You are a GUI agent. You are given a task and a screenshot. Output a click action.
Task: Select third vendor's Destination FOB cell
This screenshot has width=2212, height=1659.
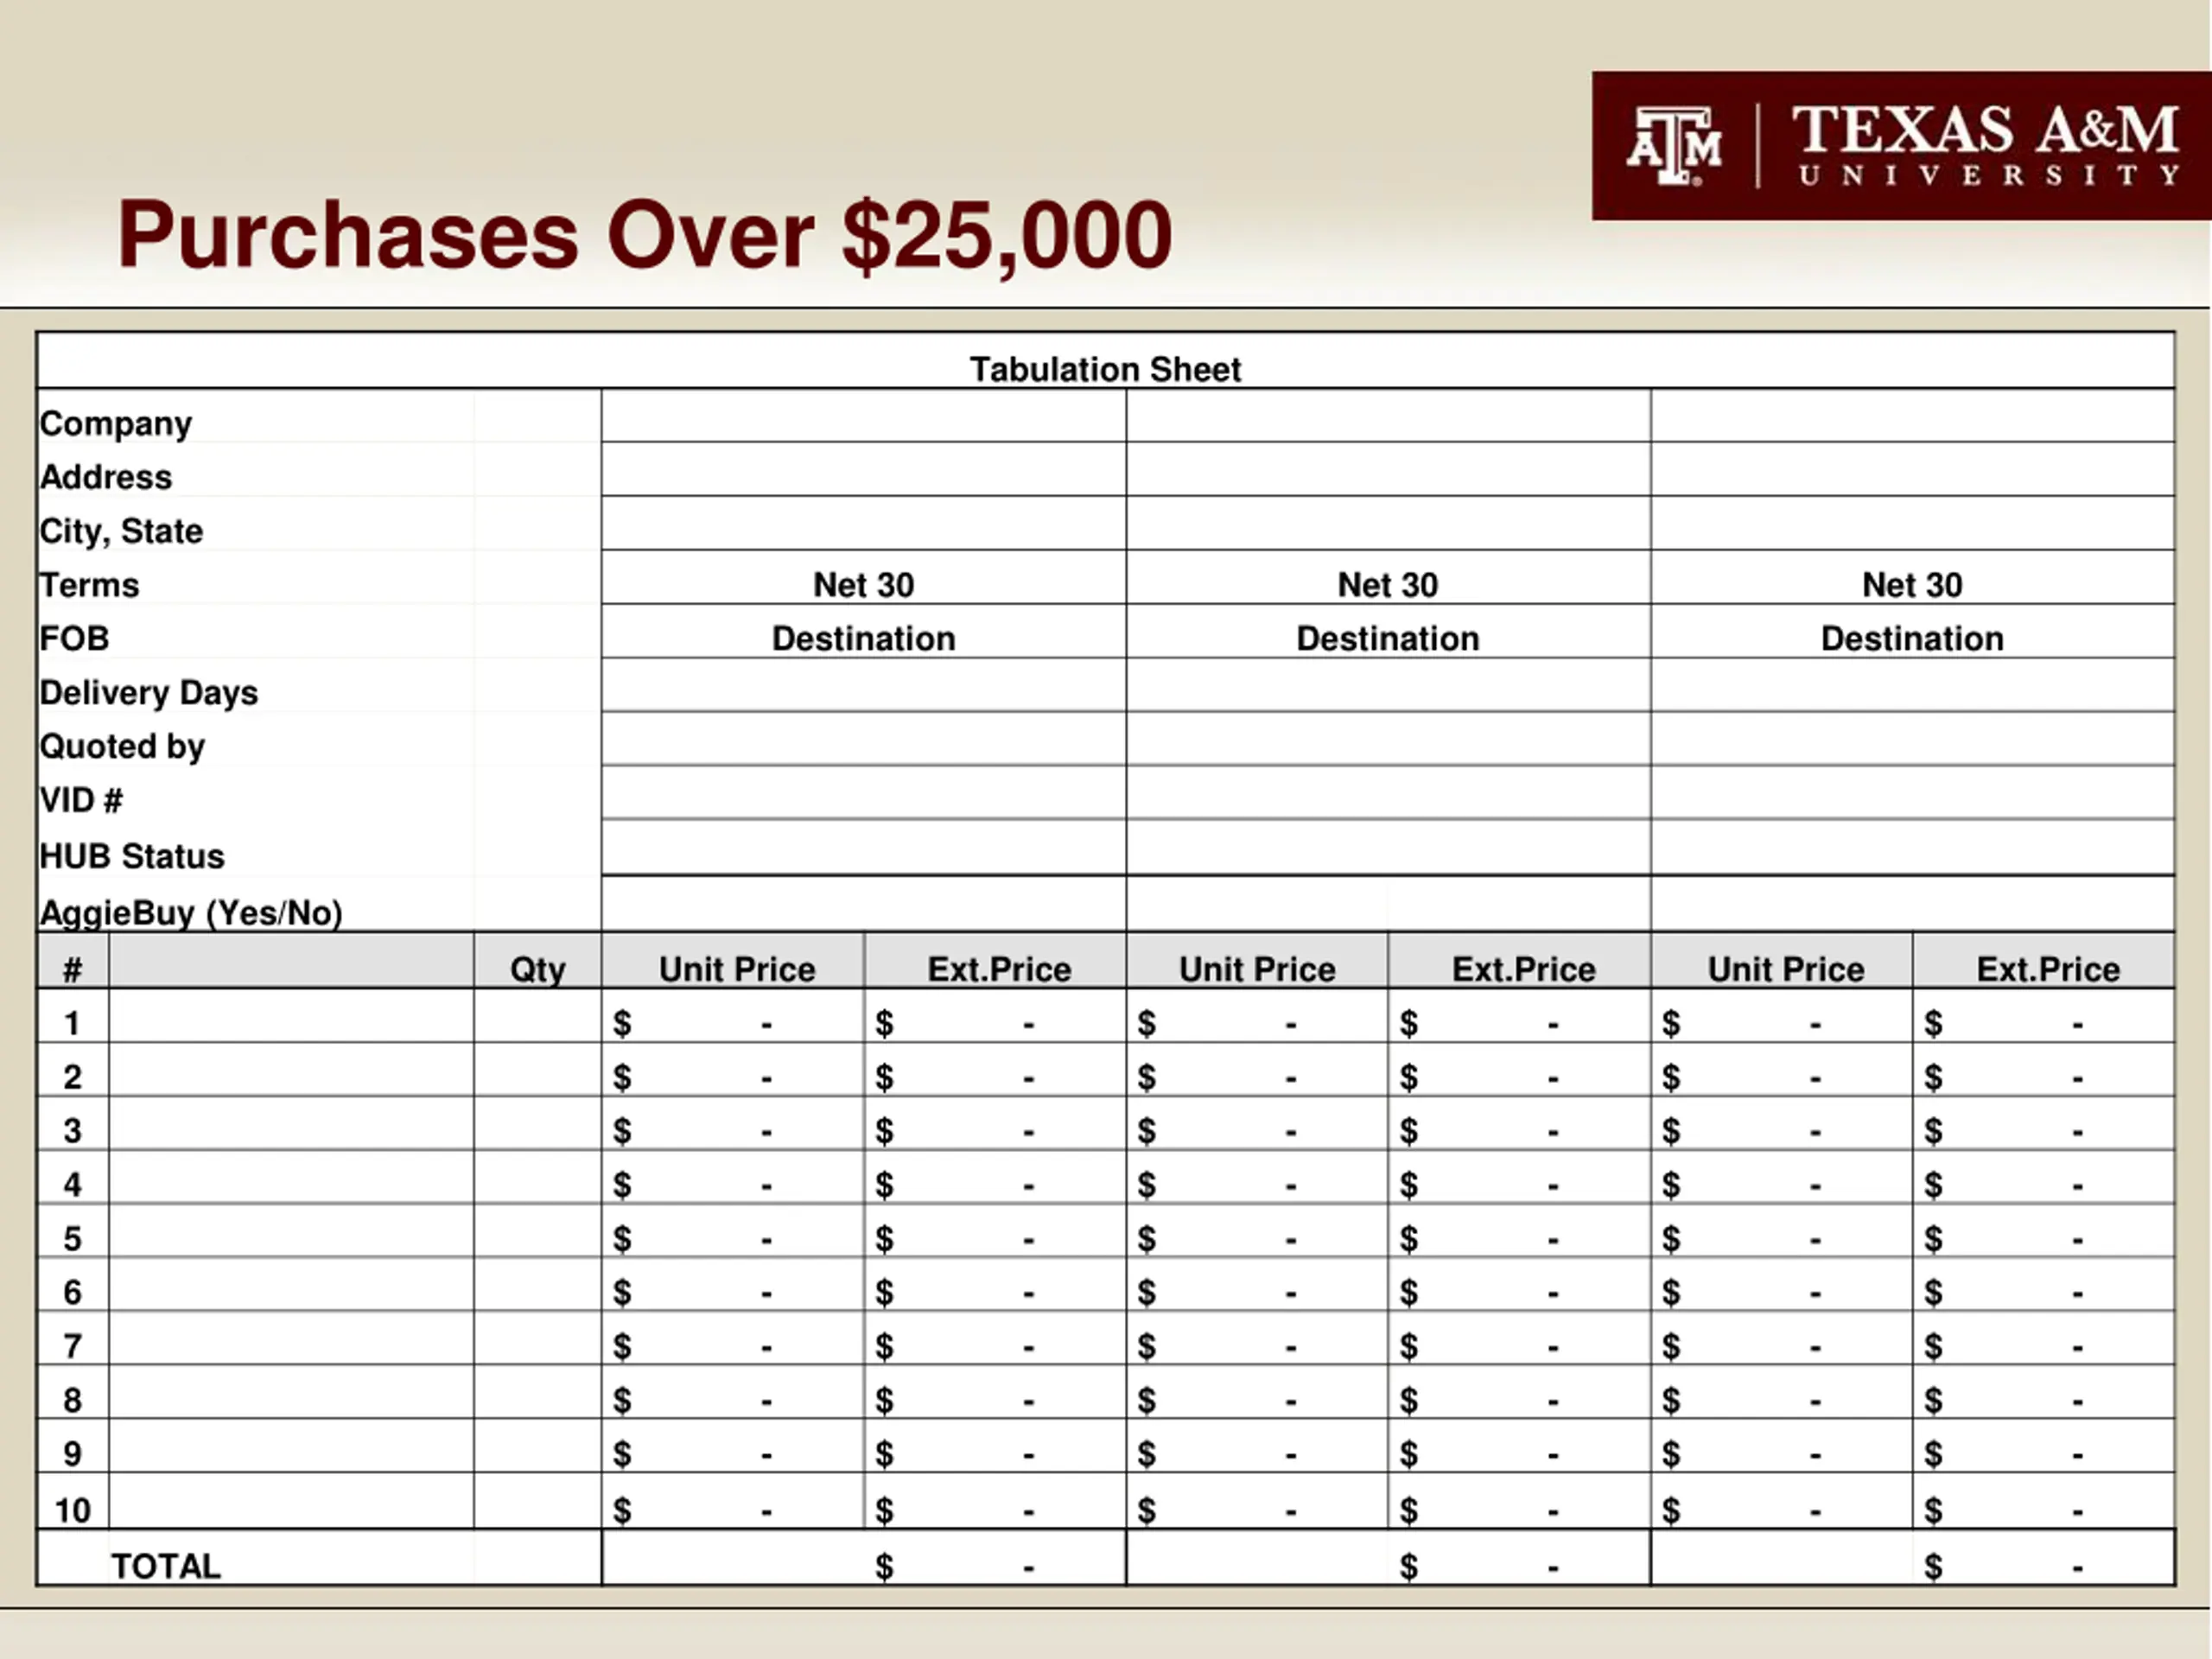click(1912, 631)
